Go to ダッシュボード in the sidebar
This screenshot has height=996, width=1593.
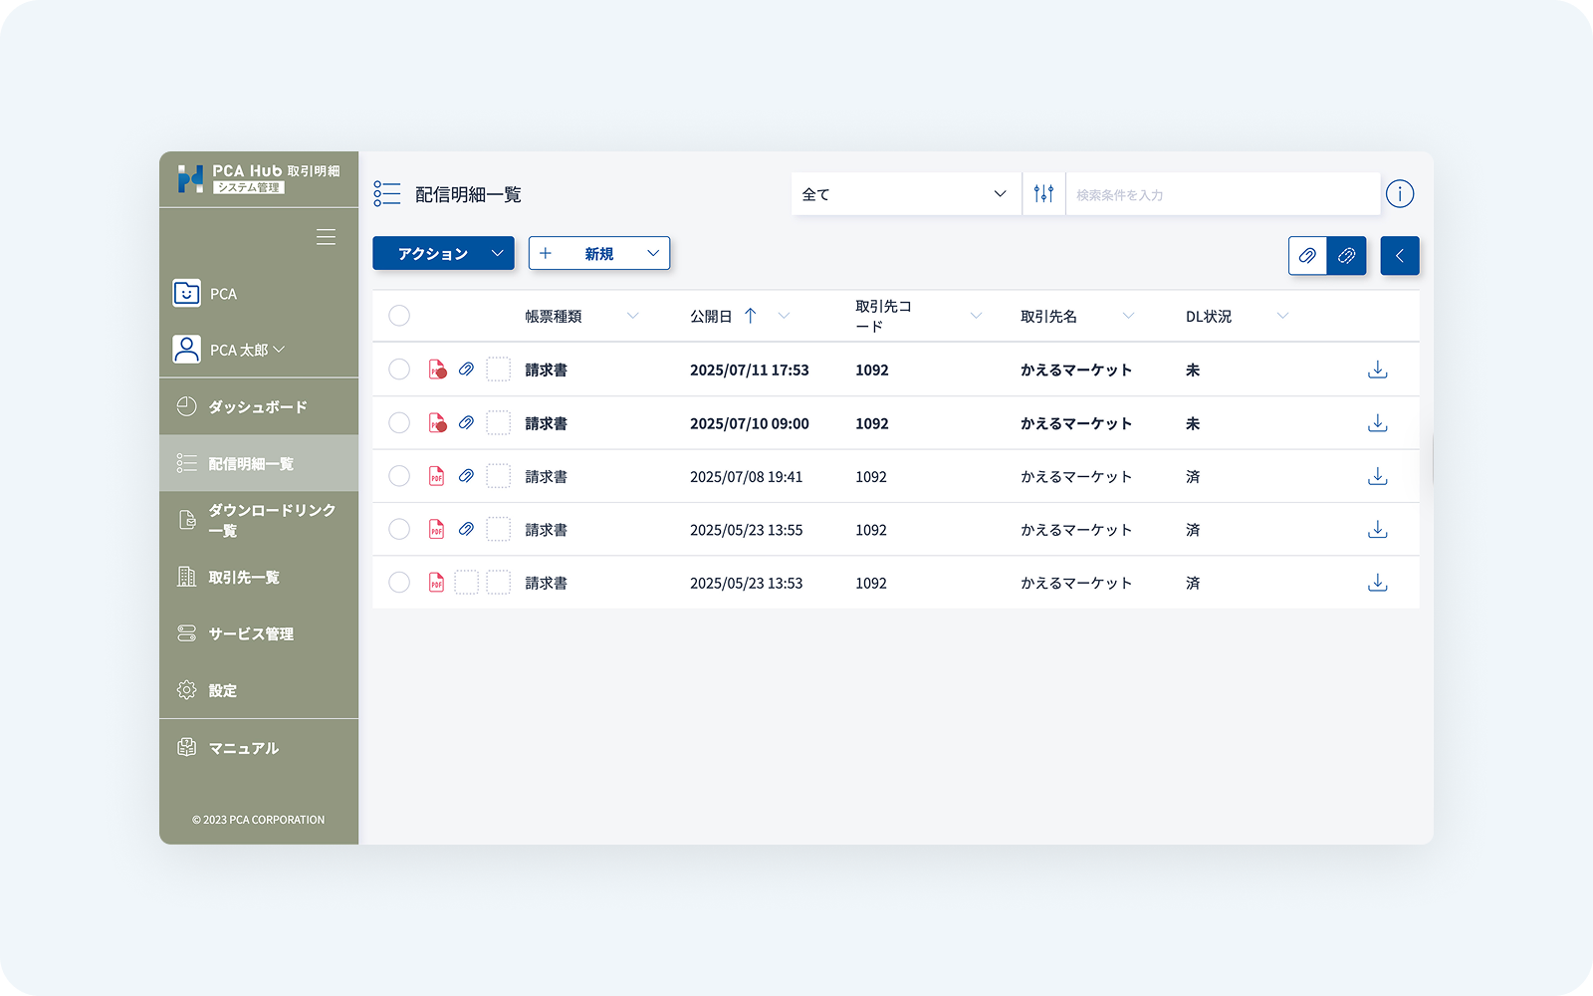click(x=259, y=406)
